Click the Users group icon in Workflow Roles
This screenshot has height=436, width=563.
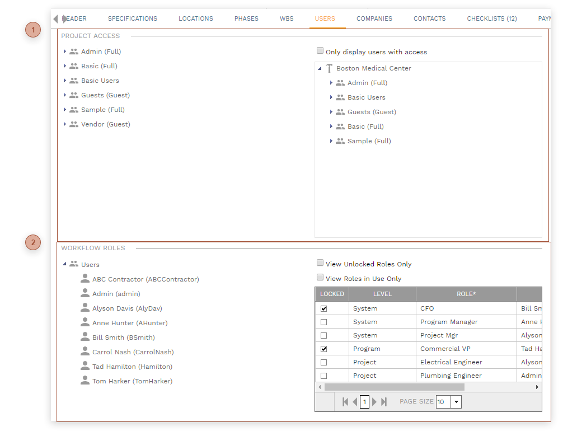[x=74, y=264]
